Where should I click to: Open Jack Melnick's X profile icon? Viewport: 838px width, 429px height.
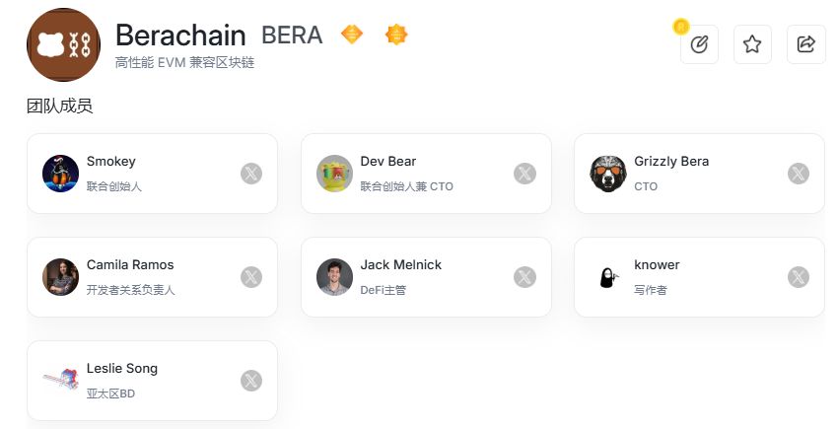(524, 277)
